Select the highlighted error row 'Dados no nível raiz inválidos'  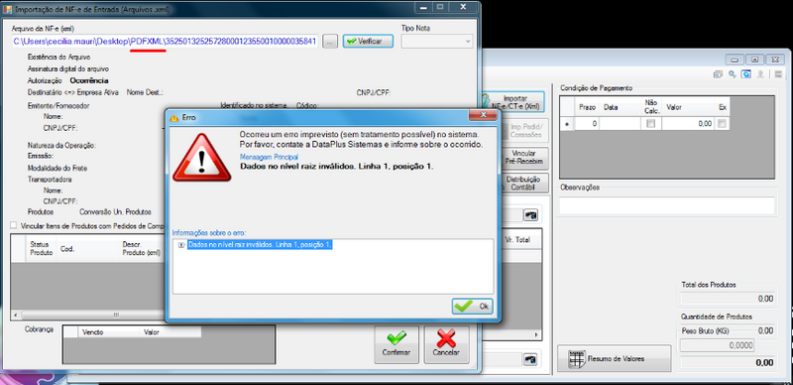[x=260, y=245]
